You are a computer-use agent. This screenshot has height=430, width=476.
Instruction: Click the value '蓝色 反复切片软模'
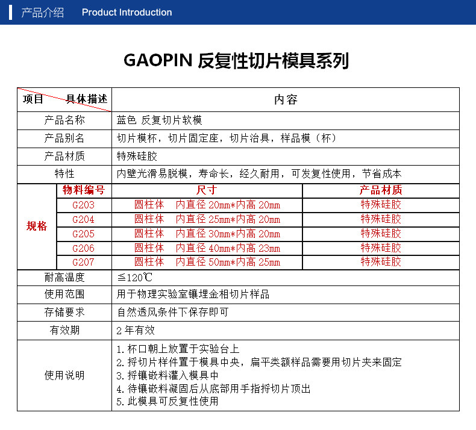coord(160,120)
